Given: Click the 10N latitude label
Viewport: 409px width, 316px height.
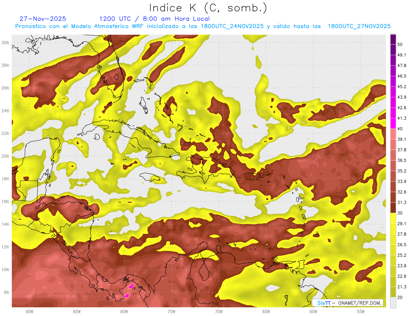Looking at the screenshot, I should point(5,270).
